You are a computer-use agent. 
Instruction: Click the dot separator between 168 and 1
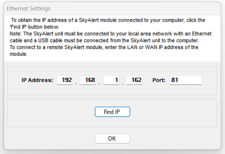click(100, 83)
